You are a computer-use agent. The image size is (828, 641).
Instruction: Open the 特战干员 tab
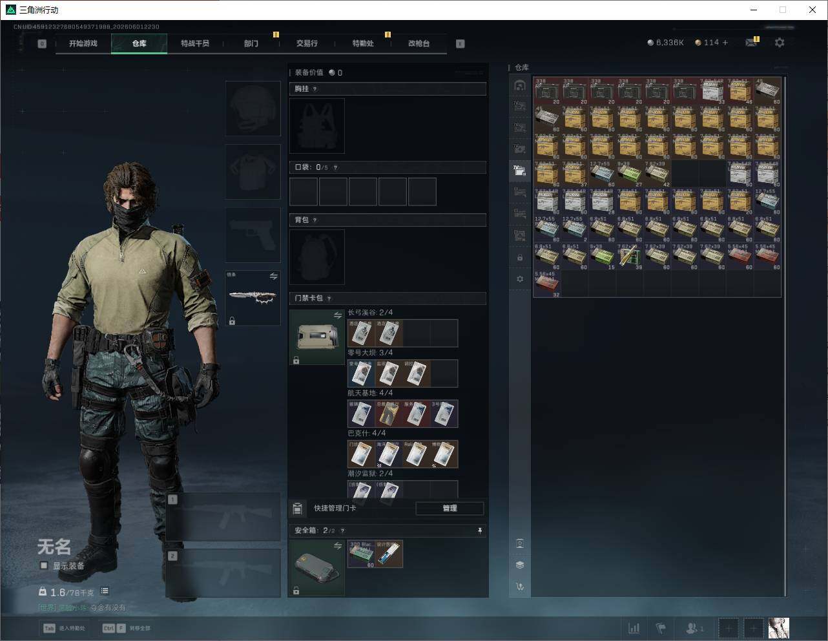click(195, 43)
